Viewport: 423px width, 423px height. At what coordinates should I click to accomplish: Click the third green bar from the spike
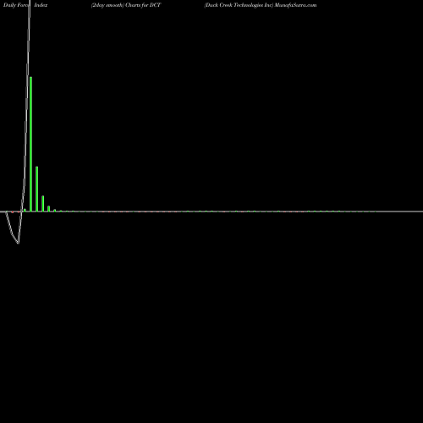point(43,204)
